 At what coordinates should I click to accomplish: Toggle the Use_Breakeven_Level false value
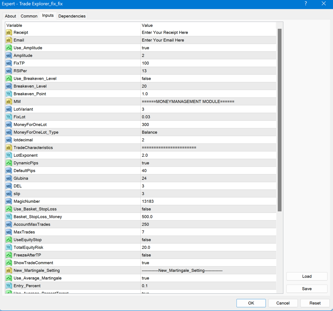pyautogui.click(x=208, y=79)
